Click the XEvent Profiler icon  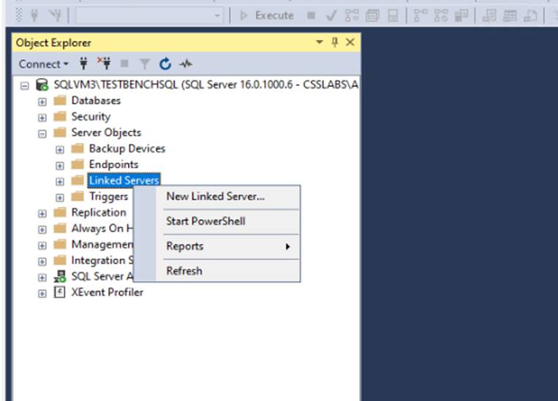click(x=59, y=292)
